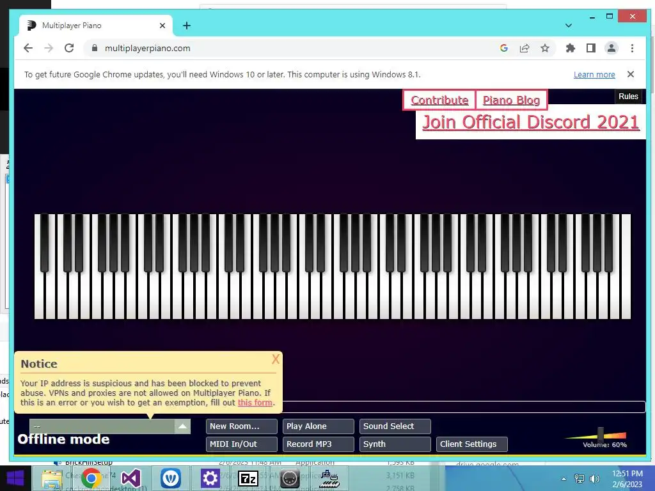Go back using Chrome's back arrow
The width and height of the screenshot is (655, 491).
[28, 48]
